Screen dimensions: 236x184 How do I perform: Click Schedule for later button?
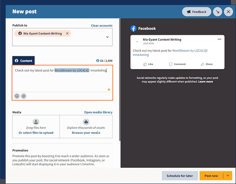(x=180, y=176)
